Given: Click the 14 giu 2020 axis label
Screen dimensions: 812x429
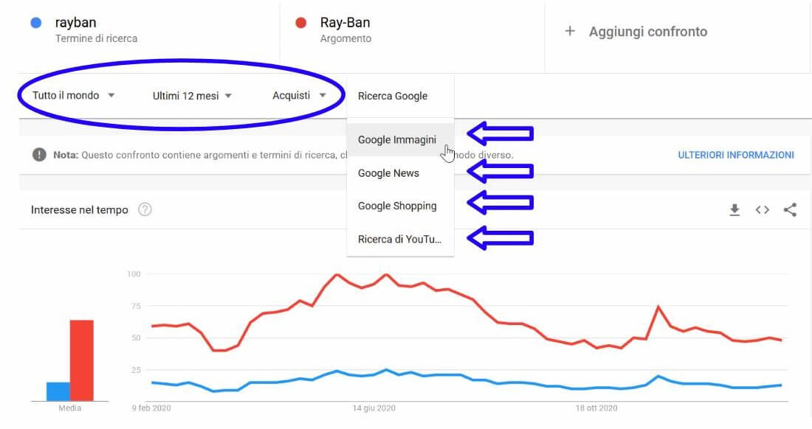Looking at the screenshot, I should click(374, 408).
